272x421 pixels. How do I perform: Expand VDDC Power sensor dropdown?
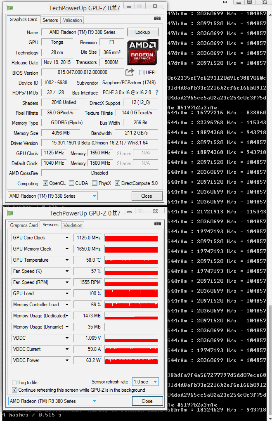point(67,360)
